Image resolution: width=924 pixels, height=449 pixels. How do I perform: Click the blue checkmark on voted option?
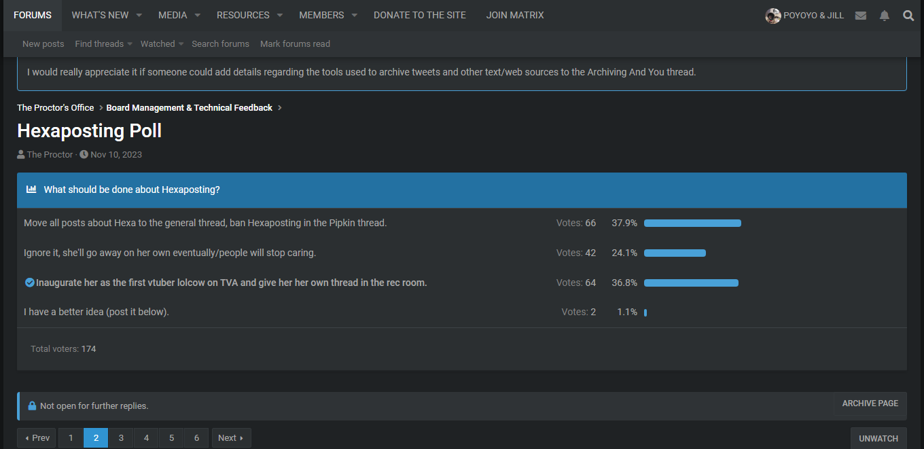29,283
